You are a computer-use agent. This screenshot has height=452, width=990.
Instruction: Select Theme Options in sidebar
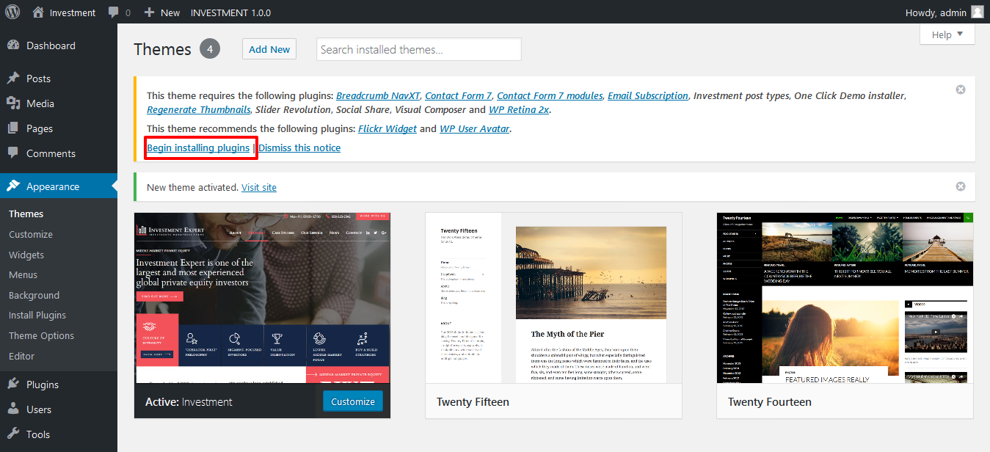41,335
